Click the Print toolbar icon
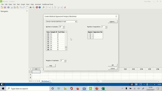This screenshot has width=162, height=91. pyautogui.click(x=8, y=7)
